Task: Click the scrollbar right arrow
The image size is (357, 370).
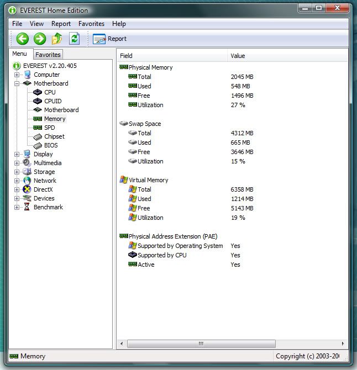Action: click(x=343, y=343)
